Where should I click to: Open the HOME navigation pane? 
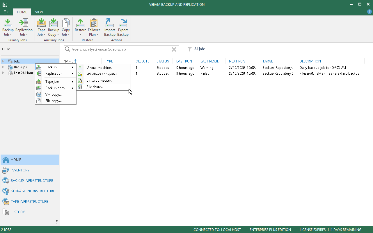tap(30, 160)
